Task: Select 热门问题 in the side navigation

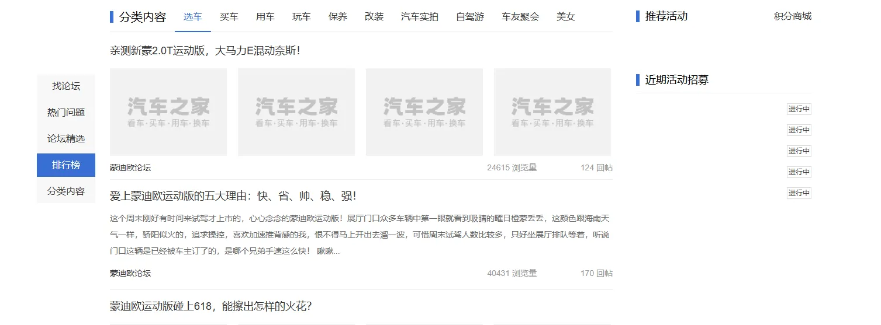Action: click(66, 113)
